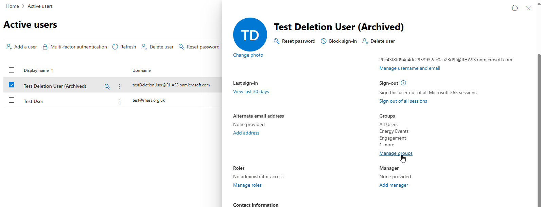
Task: Click the '1 more' groups text
Action: (x=387, y=145)
